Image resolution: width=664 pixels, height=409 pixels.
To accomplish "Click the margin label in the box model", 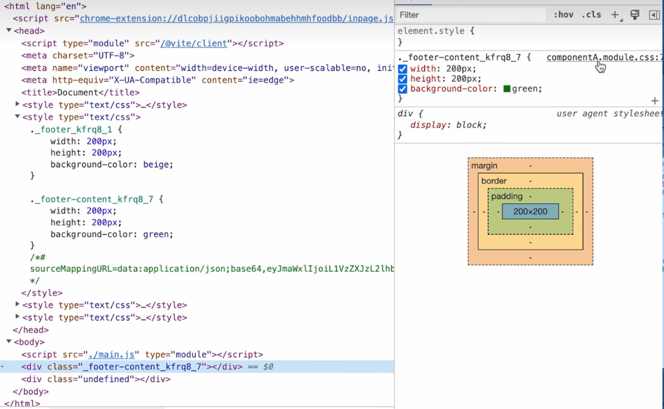I will click(x=484, y=166).
